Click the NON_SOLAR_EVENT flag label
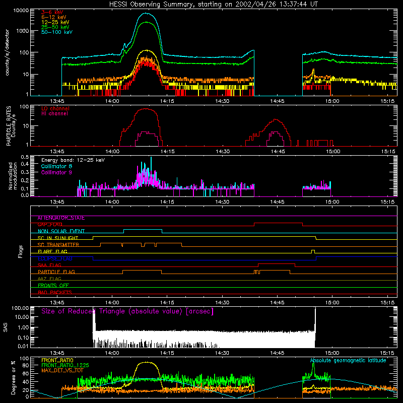Image resolution: width=403 pixels, height=403 pixels. pos(61,231)
